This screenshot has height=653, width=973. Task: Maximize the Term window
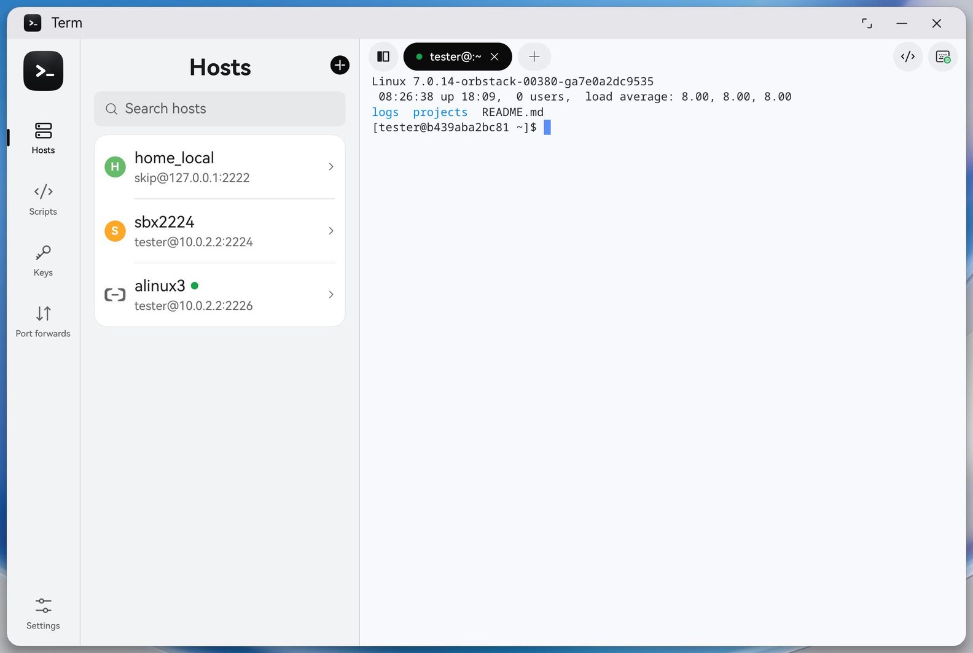(x=867, y=23)
